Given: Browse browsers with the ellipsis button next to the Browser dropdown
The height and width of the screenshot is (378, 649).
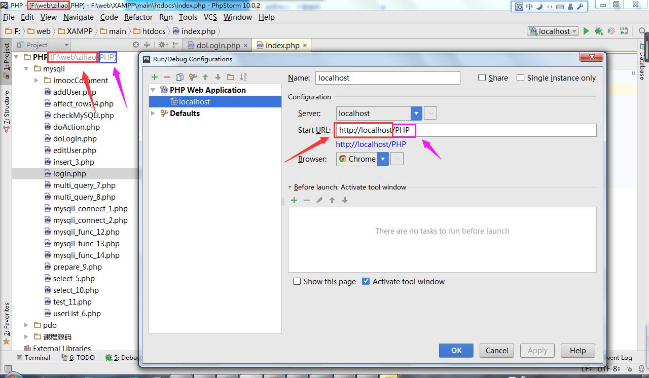Looking at the screenshot, I should click(397, 159).
